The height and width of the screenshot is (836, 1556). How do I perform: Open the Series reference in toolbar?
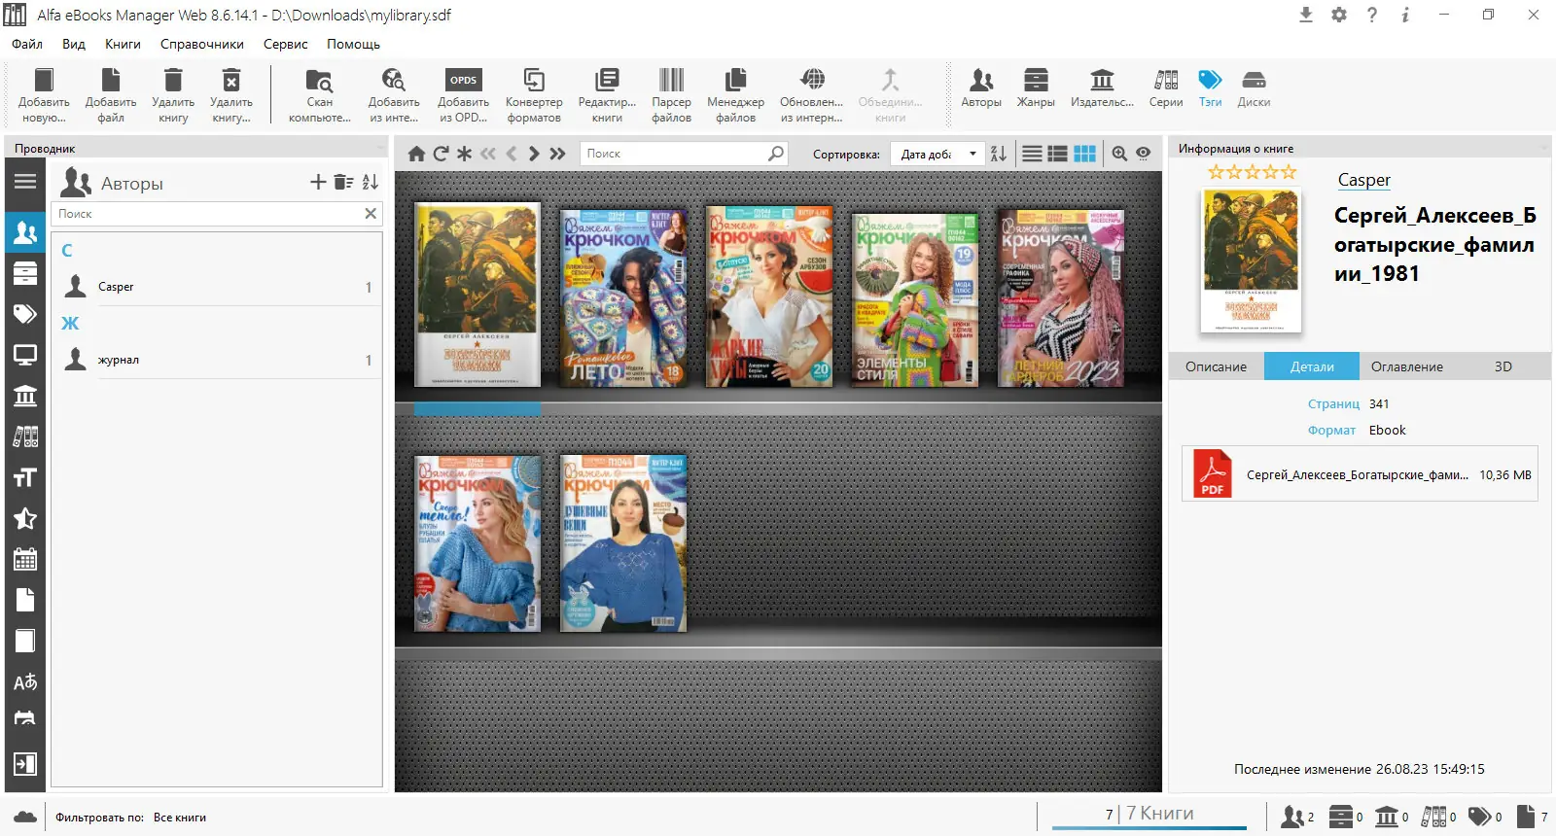[x=1166, y=87]
